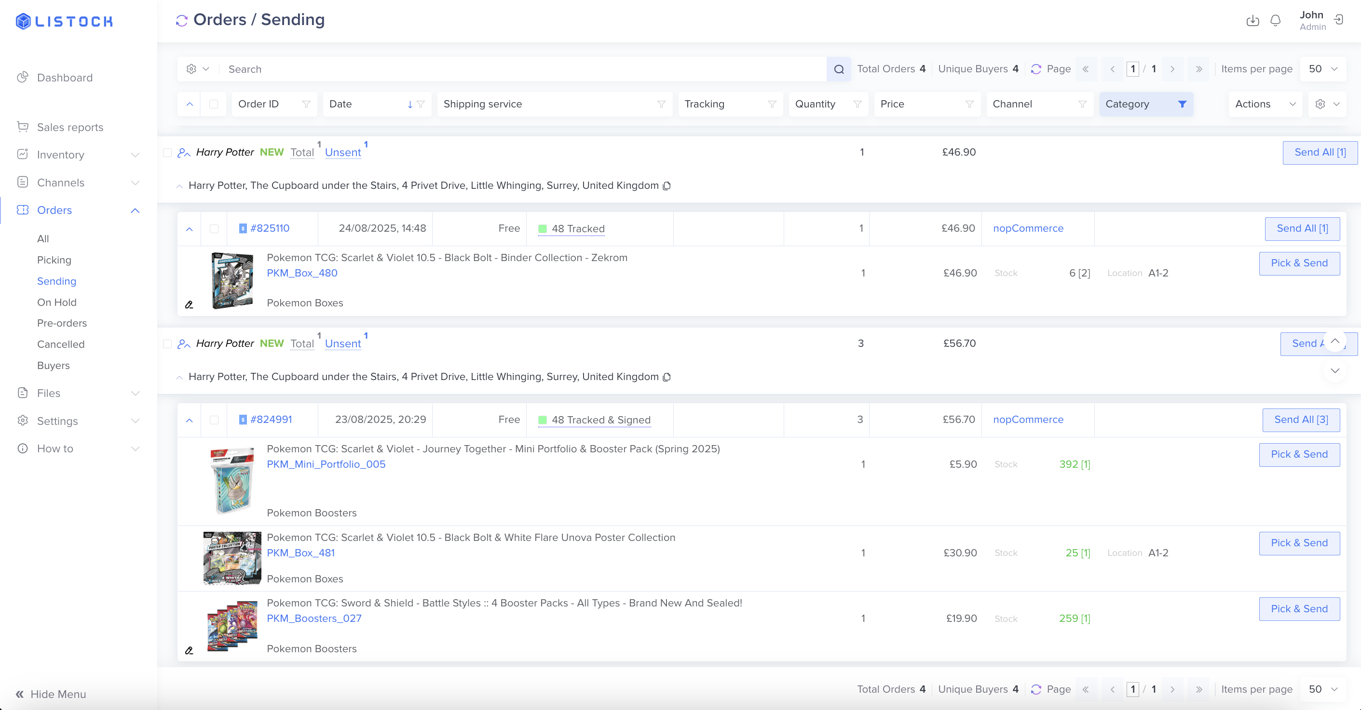Click into the Search input field

click(523, 69)
